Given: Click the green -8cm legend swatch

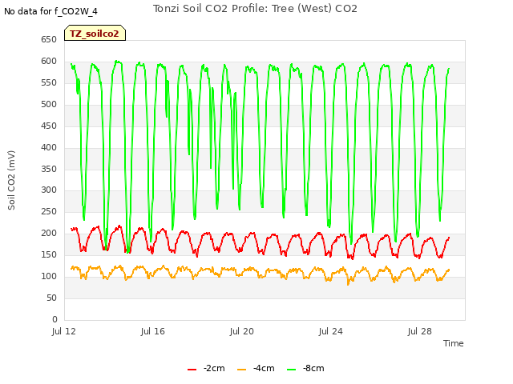Looking at the screenshot, I should point(291,370).
